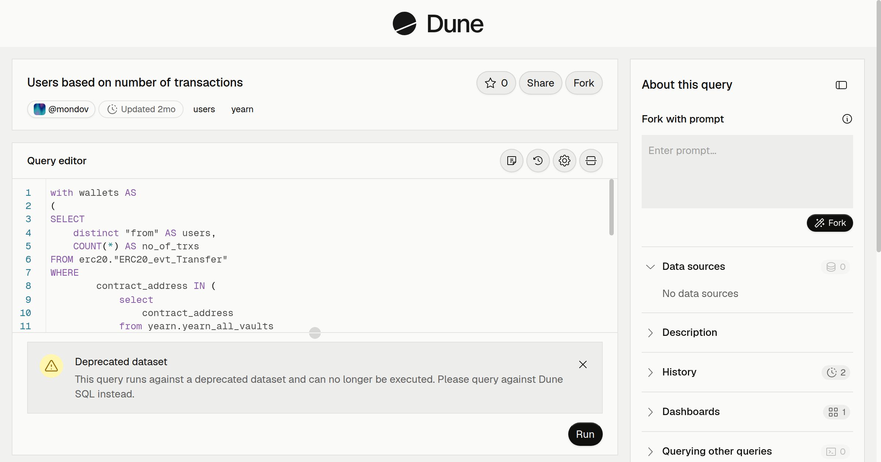Click the 'from yearn.yearn_all_vaults' code line
This screenshot has height=462, width=881.
[196, 326]
